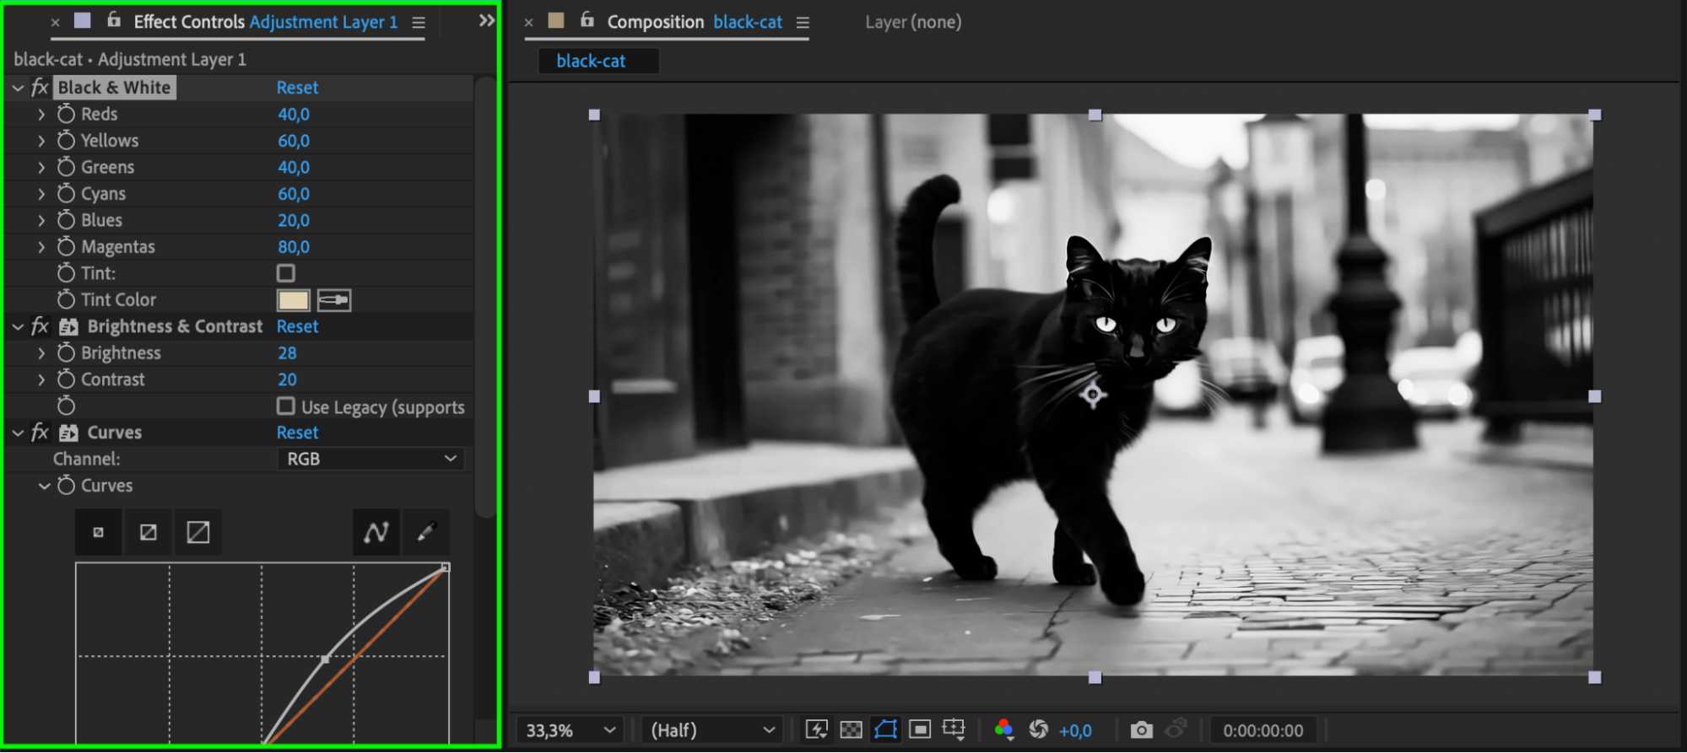Click the largest curve graph size icon

click(x=198, y=532)
